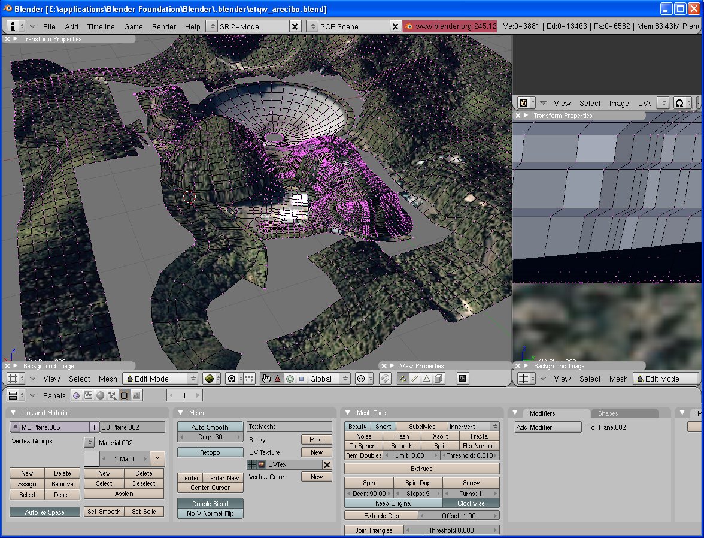This screenshot has width=704, height=538.
Task: Toggle the AutoTexSpace button
Action: [45, 512]
